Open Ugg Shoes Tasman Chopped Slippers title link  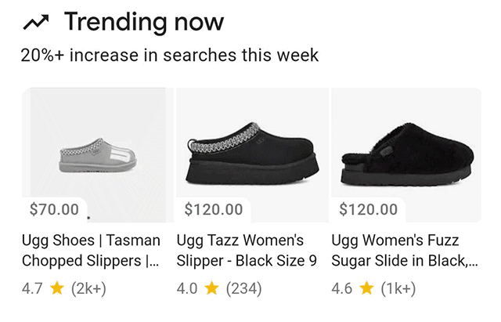(91, 251)
